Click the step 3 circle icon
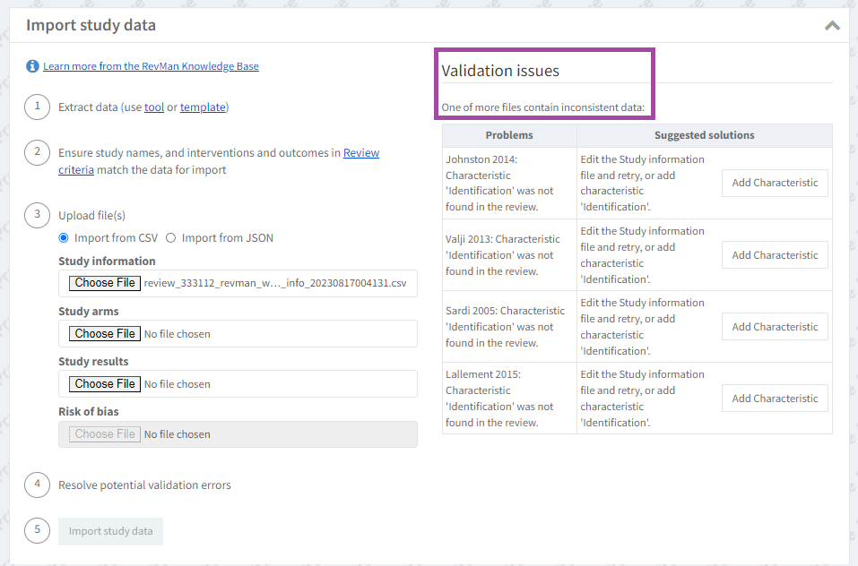 click(x=37, y=214)
